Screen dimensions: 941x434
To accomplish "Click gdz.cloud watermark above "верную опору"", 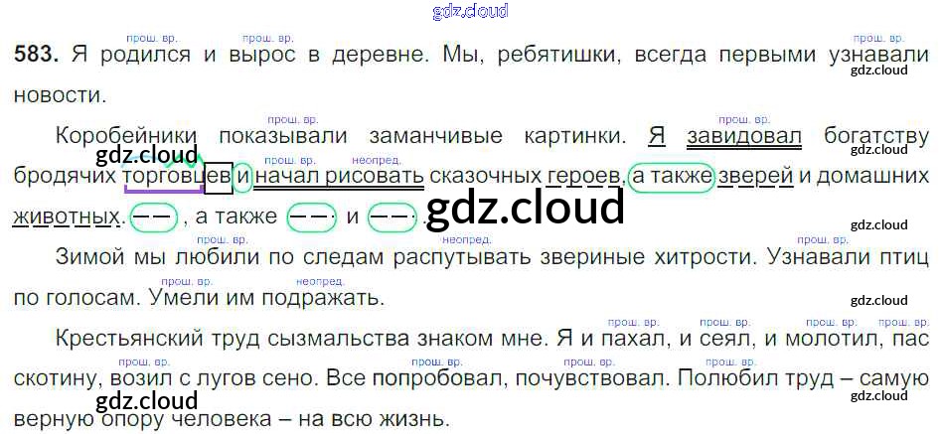I will pyautogui.click(x=147, y=400).
